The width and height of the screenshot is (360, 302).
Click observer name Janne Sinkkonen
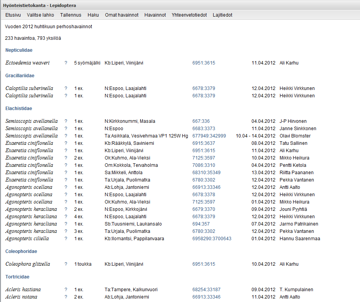298,129
